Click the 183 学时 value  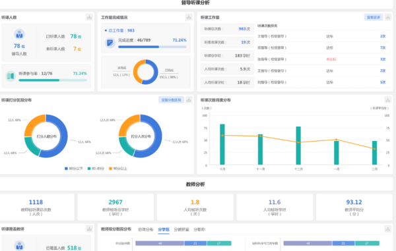pos(242,56)
